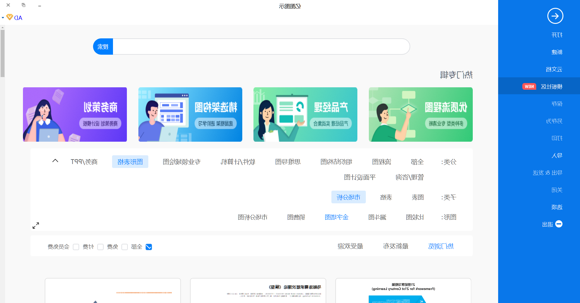The height and width of the screenshot is (303, 580).
Task: Click the blue 搜索 button
Action: [103, 47]
